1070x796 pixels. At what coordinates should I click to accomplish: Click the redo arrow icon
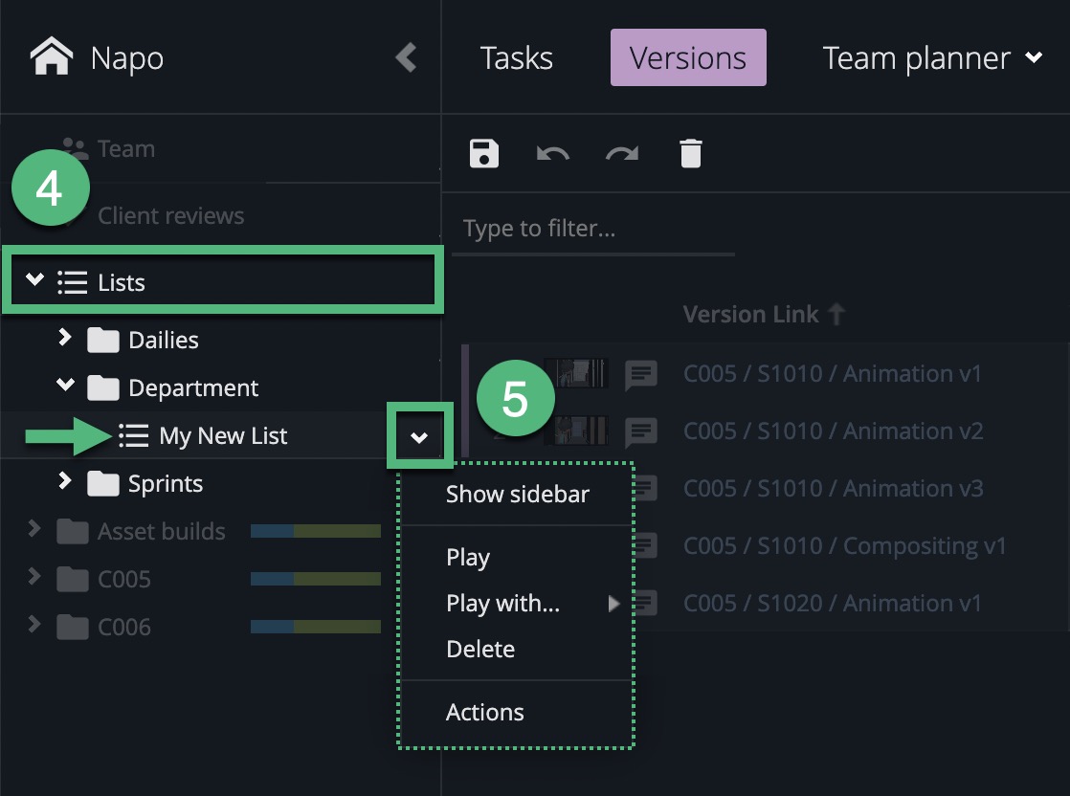(622, 153)
